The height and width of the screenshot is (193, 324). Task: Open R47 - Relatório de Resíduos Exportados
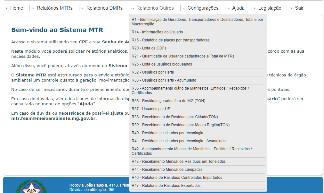click(166, 186)
